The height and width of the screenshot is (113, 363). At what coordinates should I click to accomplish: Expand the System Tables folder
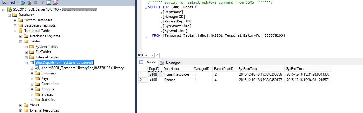pyautogui.click(x=26, y=47)
